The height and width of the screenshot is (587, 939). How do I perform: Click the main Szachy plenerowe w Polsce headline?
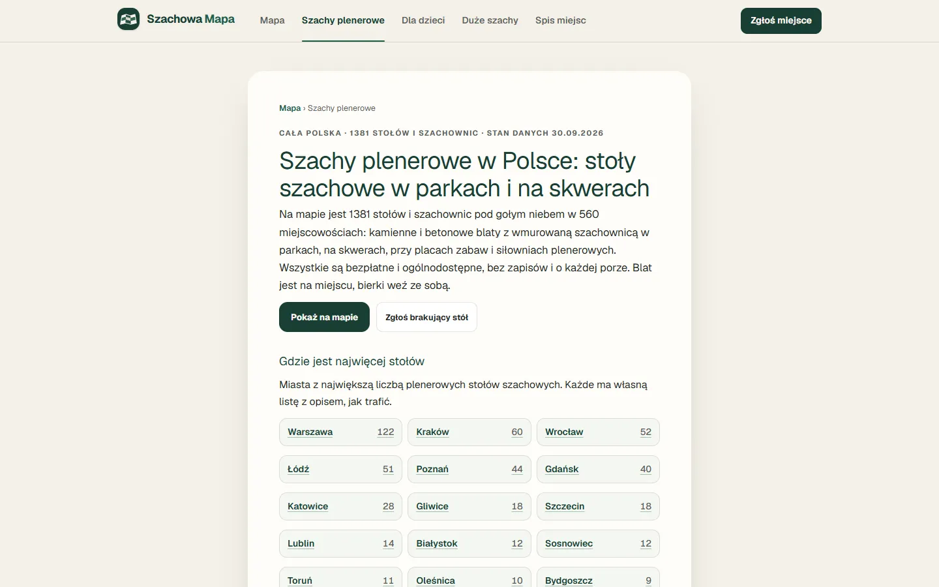tap(464, 174)
